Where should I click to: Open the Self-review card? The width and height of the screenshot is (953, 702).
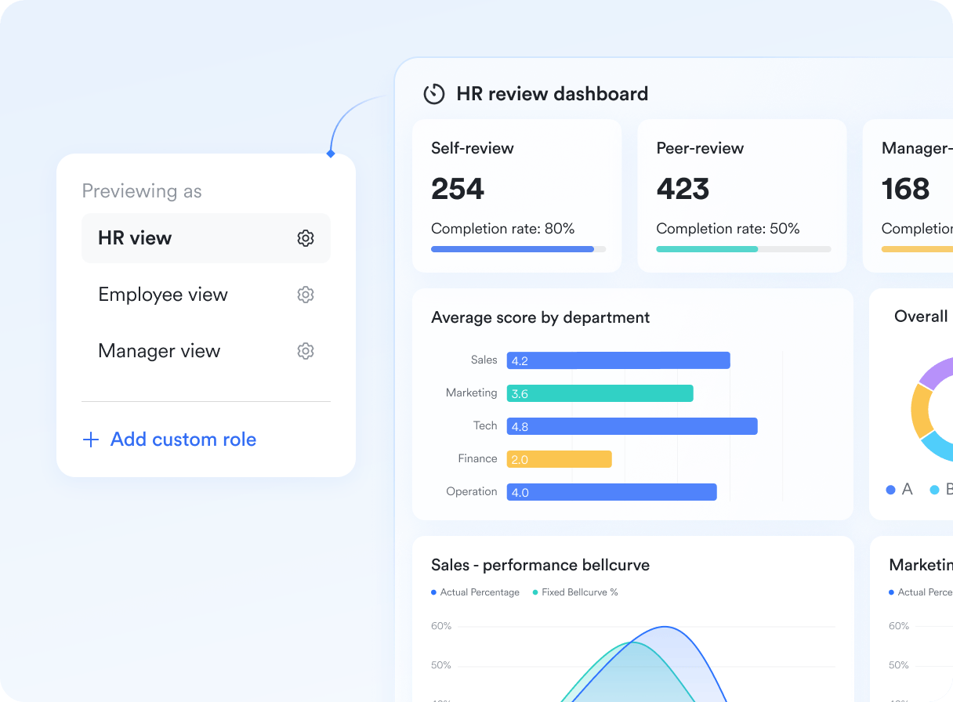click(517, 196)
